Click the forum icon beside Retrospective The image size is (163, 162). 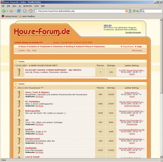pos(19,113)
